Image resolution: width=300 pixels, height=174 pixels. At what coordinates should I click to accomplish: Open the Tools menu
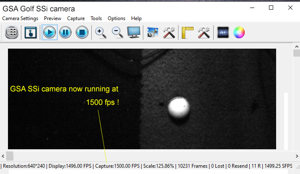(96, 18)
